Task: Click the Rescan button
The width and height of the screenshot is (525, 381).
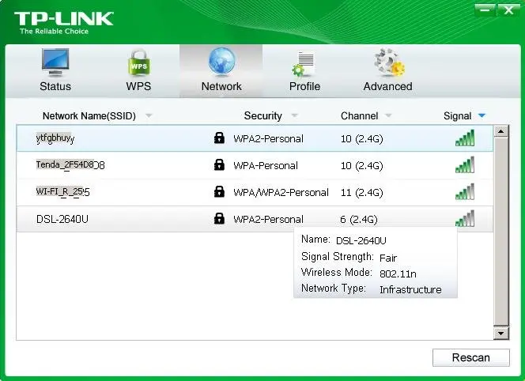Action: tap(470, 357)
